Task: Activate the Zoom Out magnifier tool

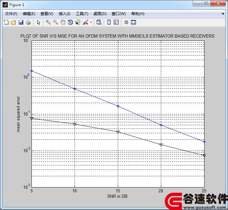Action: (x=56, y=22)
